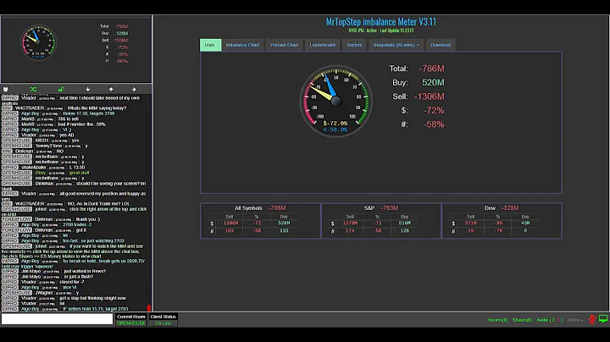
Task: Click the red chat scrollbar marker
Action: pos(149,308)
